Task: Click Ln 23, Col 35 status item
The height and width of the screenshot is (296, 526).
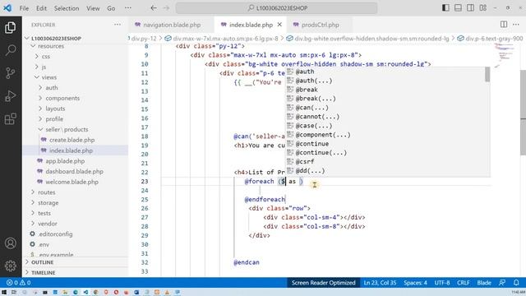Action: pos(380,283)
